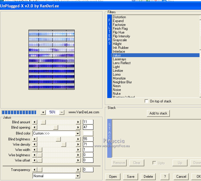Click the Blind amount value field
The image size is (201, 181).
[88, 122]
